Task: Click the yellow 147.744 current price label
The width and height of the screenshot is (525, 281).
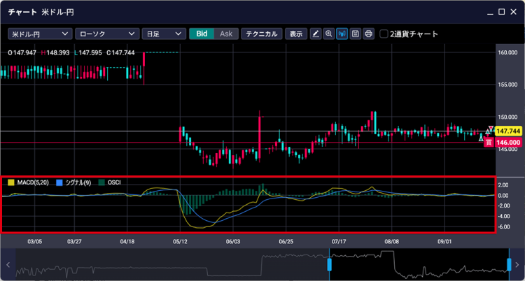Action: click(x=507, y=131)
